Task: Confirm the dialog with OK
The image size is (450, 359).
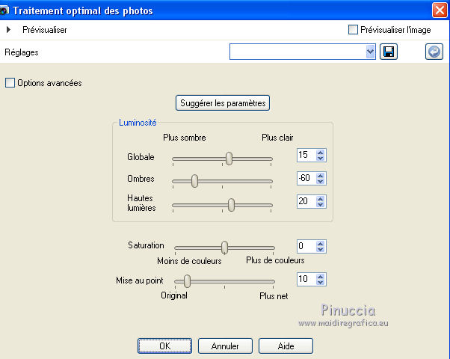Action: point(164,346)
